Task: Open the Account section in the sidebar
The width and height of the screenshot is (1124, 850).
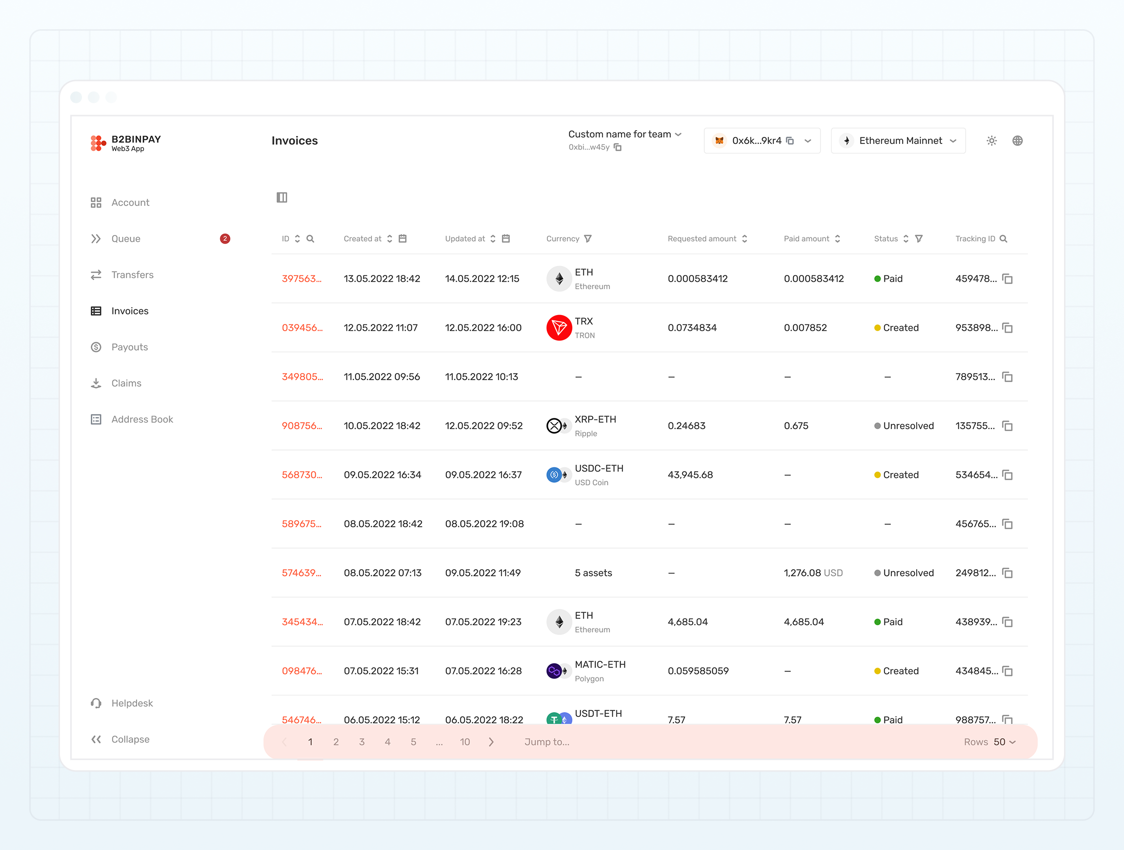Action: click(130, 202)
